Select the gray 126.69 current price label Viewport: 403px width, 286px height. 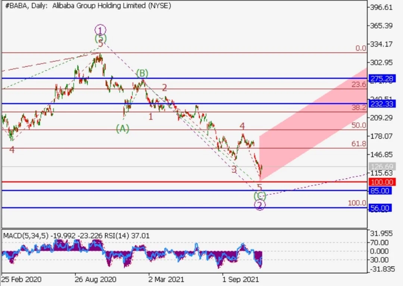382,167
